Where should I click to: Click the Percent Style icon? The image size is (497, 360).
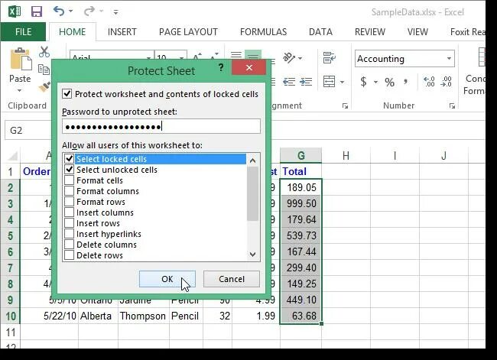click(x=389, y=83)
